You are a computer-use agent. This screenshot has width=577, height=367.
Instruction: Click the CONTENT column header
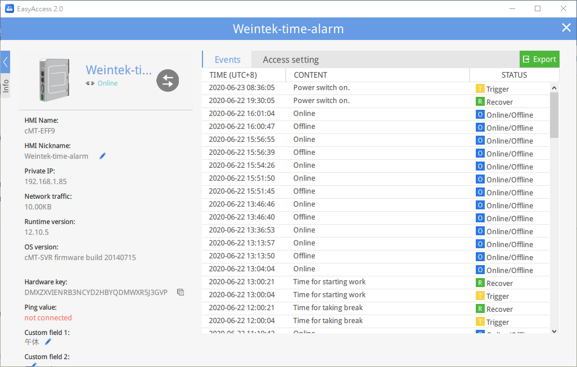(378, 75)
